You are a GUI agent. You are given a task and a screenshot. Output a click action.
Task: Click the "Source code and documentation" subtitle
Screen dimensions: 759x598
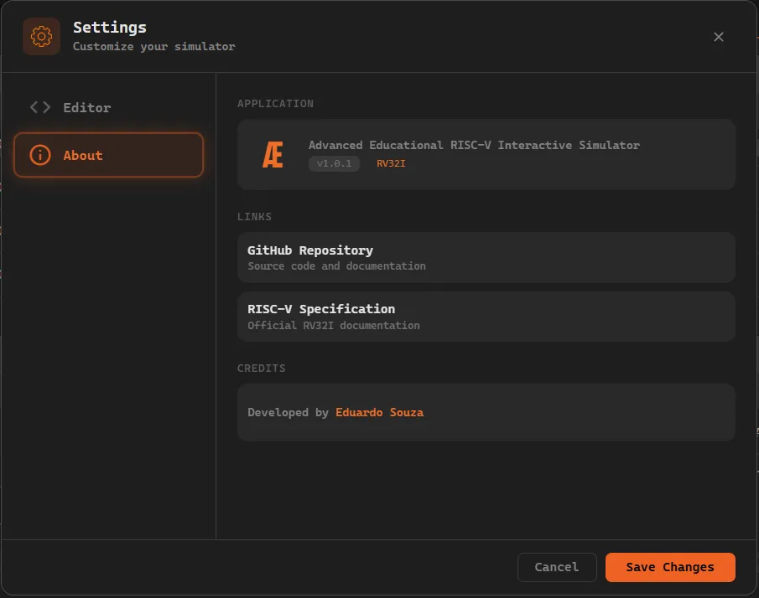point(336,266)
